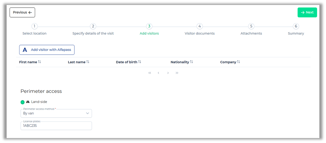Click the License plates input field
The height and width of the screenshot is (143, 326).
click(x=56, y=126)
